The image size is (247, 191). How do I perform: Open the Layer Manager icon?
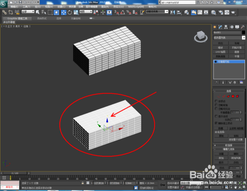click(186, 12)
